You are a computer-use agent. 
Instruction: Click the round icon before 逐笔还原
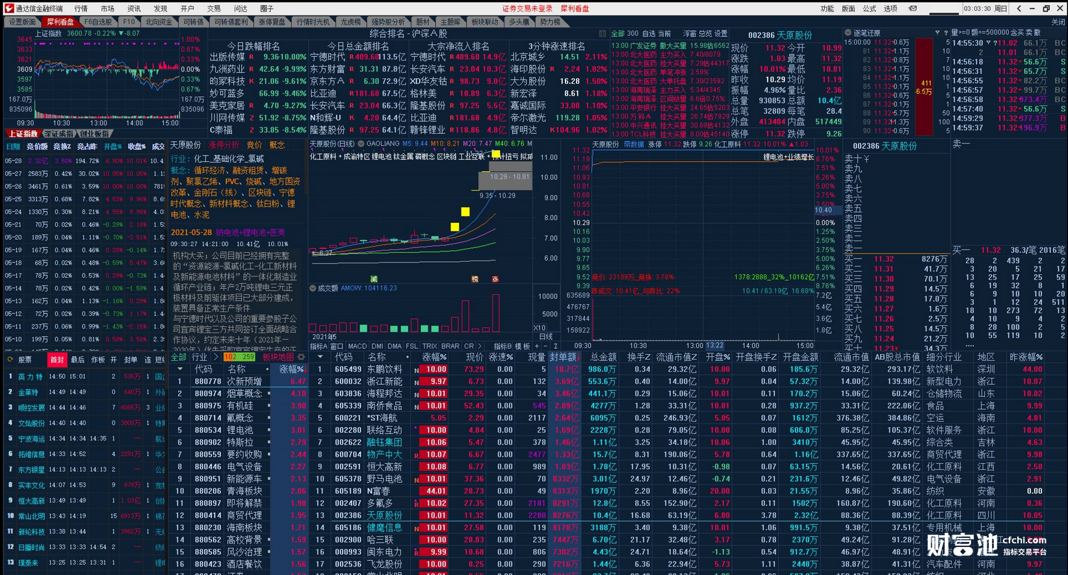(x=848, y=32)
